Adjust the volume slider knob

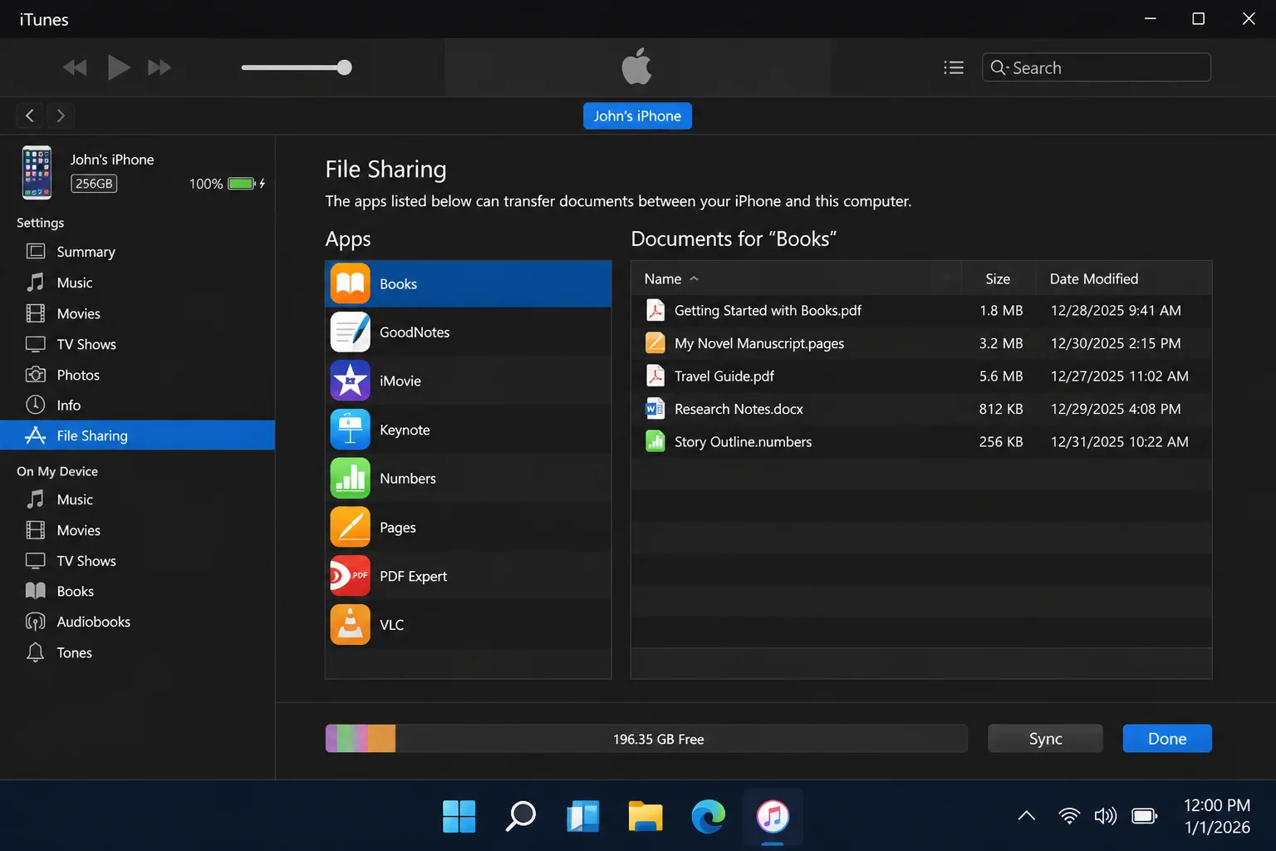[344, 67]
